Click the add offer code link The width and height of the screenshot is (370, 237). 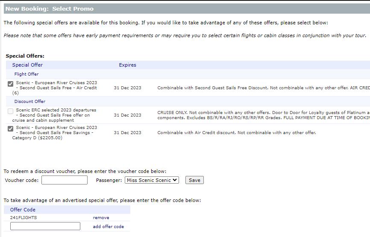pyautogui.click(x=109, y=227)
